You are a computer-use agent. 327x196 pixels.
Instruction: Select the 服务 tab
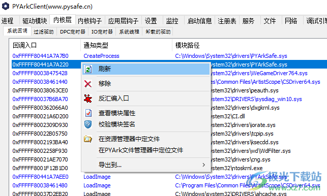[248, 21]
